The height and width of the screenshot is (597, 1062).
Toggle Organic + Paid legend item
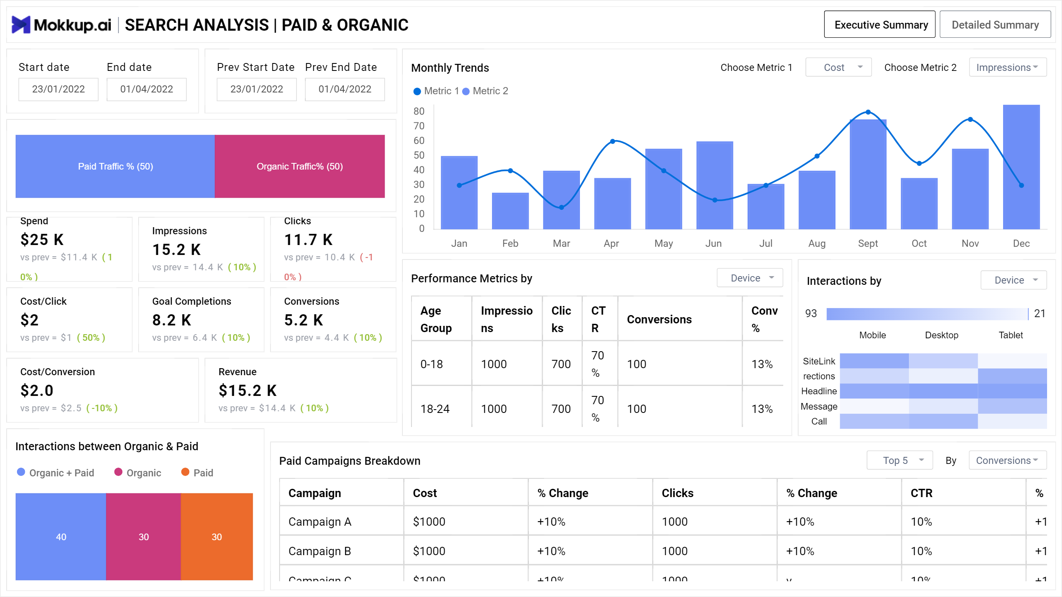coord(56,473)
